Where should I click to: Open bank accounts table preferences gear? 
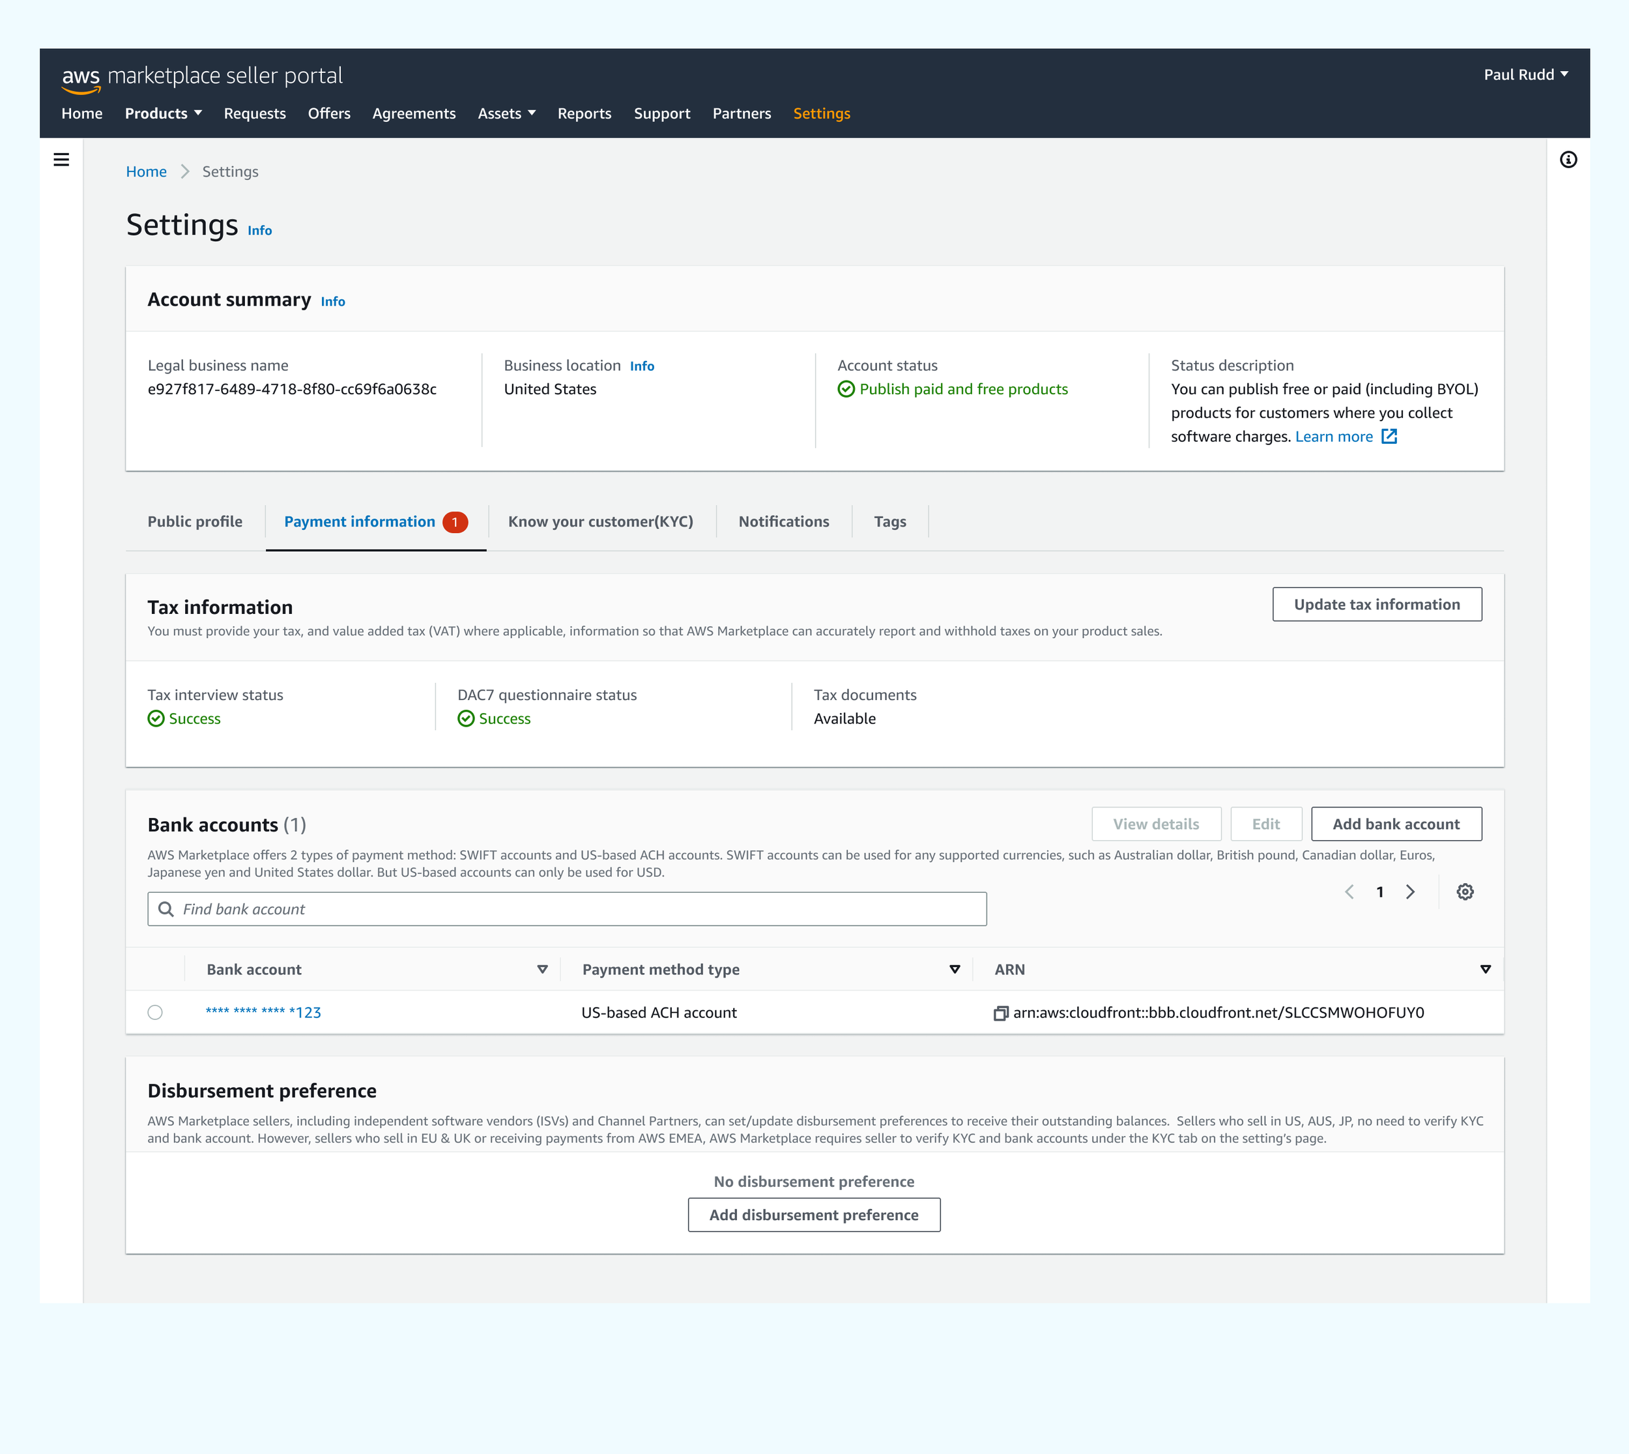pos(1465,892)
